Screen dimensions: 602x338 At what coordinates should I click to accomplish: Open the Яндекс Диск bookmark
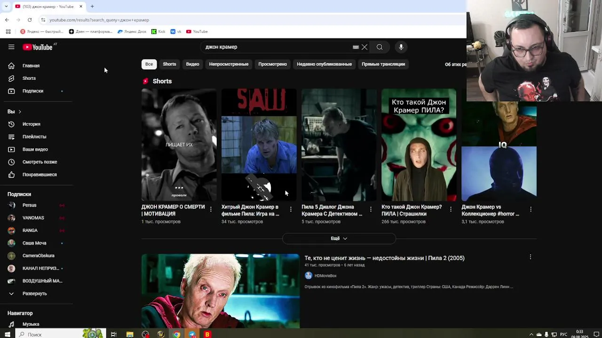coord(132,31)
